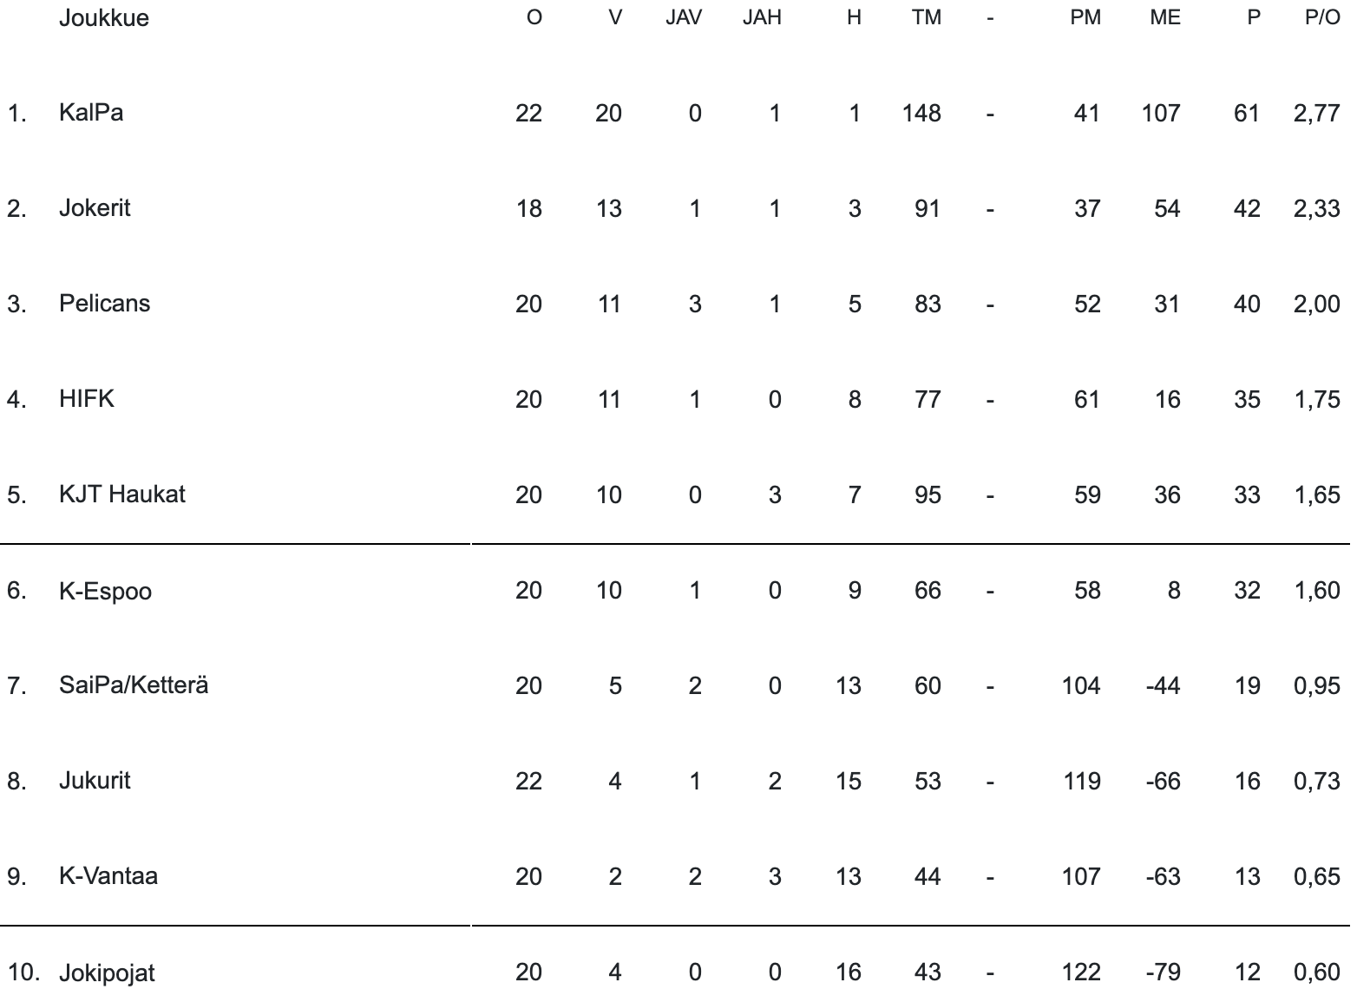The height and width of the screenshot is (989, 1357).
Task: Click the ME goal-difference column header
Action: (x=1165, y=18)
